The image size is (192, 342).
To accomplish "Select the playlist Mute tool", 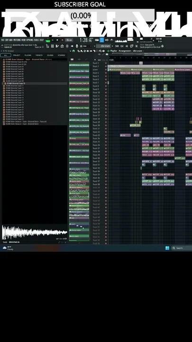I will [x=88, y=51].
